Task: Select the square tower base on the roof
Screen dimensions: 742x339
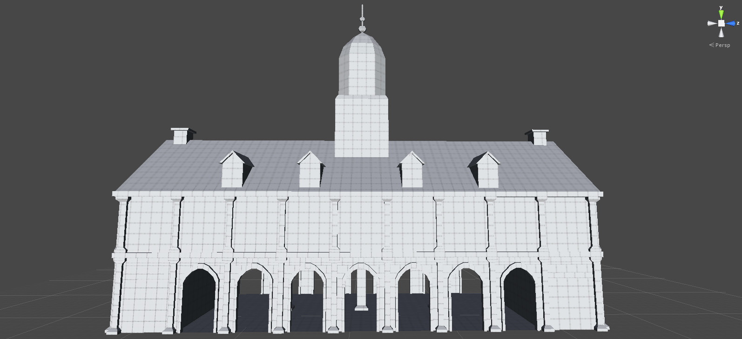Action: [362, 125]
